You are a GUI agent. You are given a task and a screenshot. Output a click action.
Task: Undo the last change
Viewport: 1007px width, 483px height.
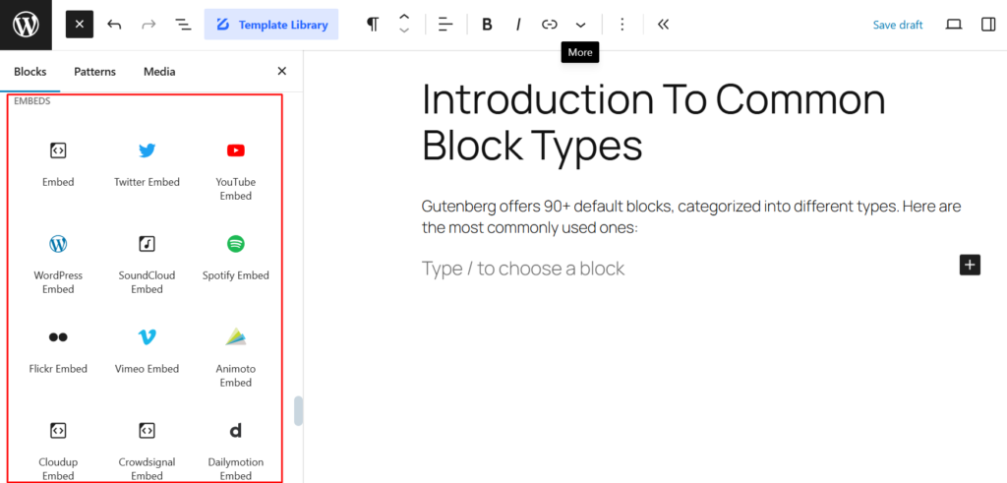114,25
